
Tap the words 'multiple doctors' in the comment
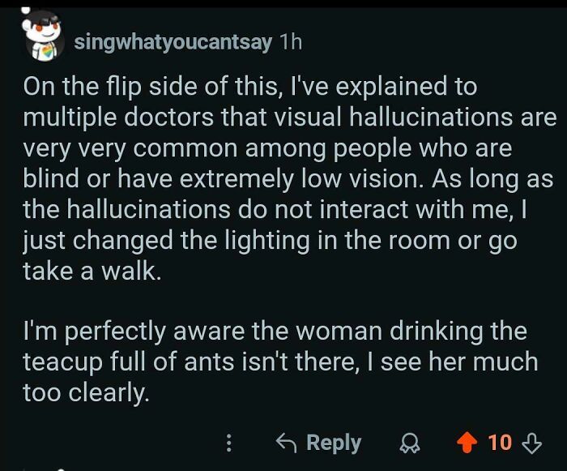click(118, 118)
